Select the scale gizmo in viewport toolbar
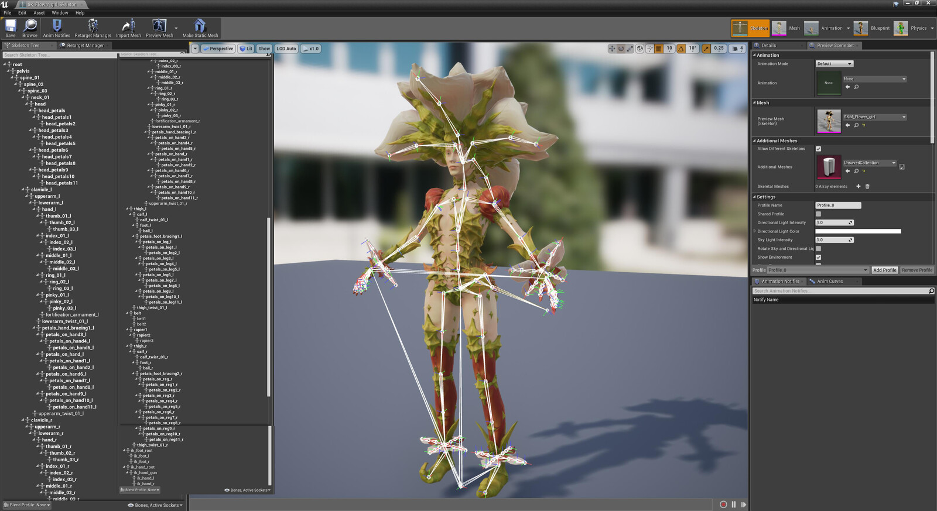 (x=630, y=49)
